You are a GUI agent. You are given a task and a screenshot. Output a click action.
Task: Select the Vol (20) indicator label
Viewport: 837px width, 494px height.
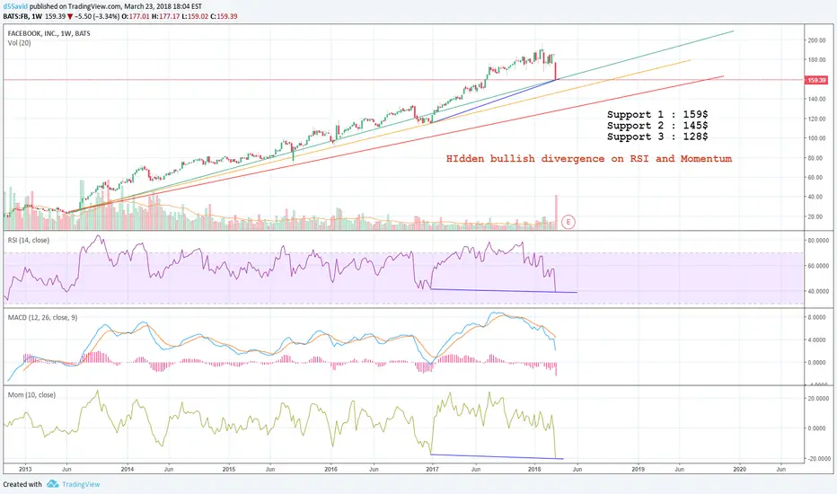19,43
